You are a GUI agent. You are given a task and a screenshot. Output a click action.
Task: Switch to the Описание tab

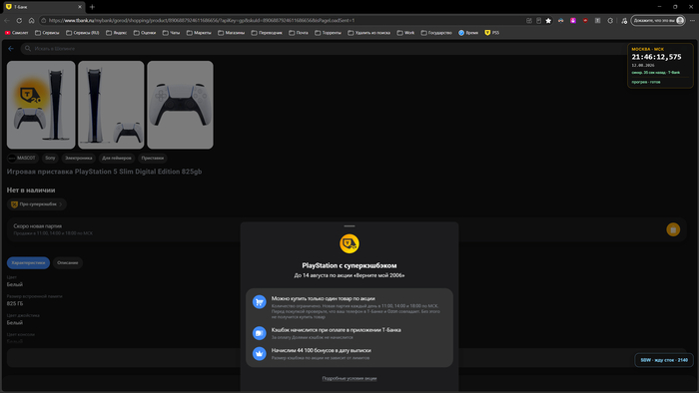68,262
